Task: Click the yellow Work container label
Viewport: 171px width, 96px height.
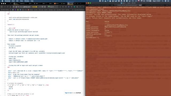Action: pos(34,7)
